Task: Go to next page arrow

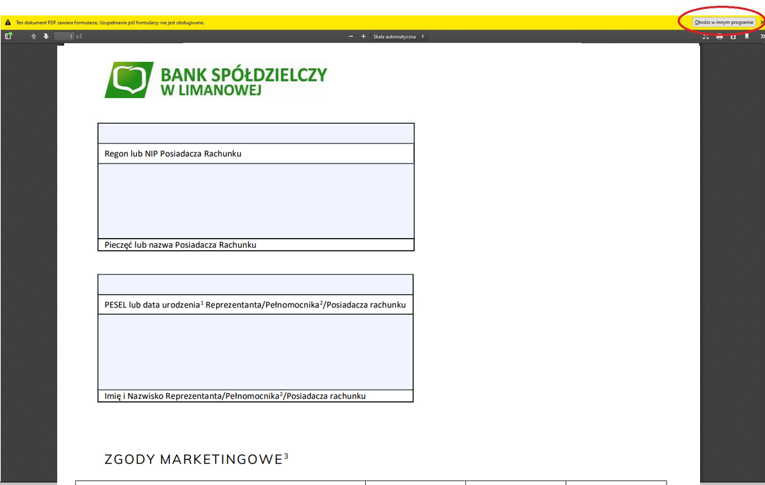Action: coord(46,37)
